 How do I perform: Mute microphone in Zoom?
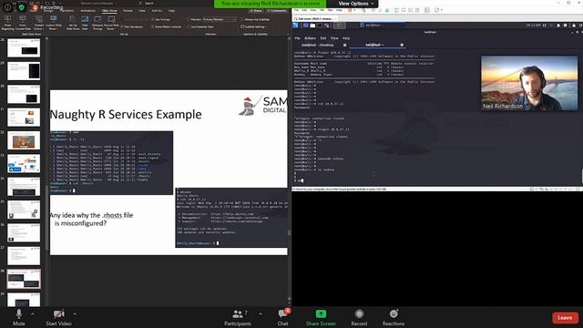pyautogui.click(x=19, y=318)
